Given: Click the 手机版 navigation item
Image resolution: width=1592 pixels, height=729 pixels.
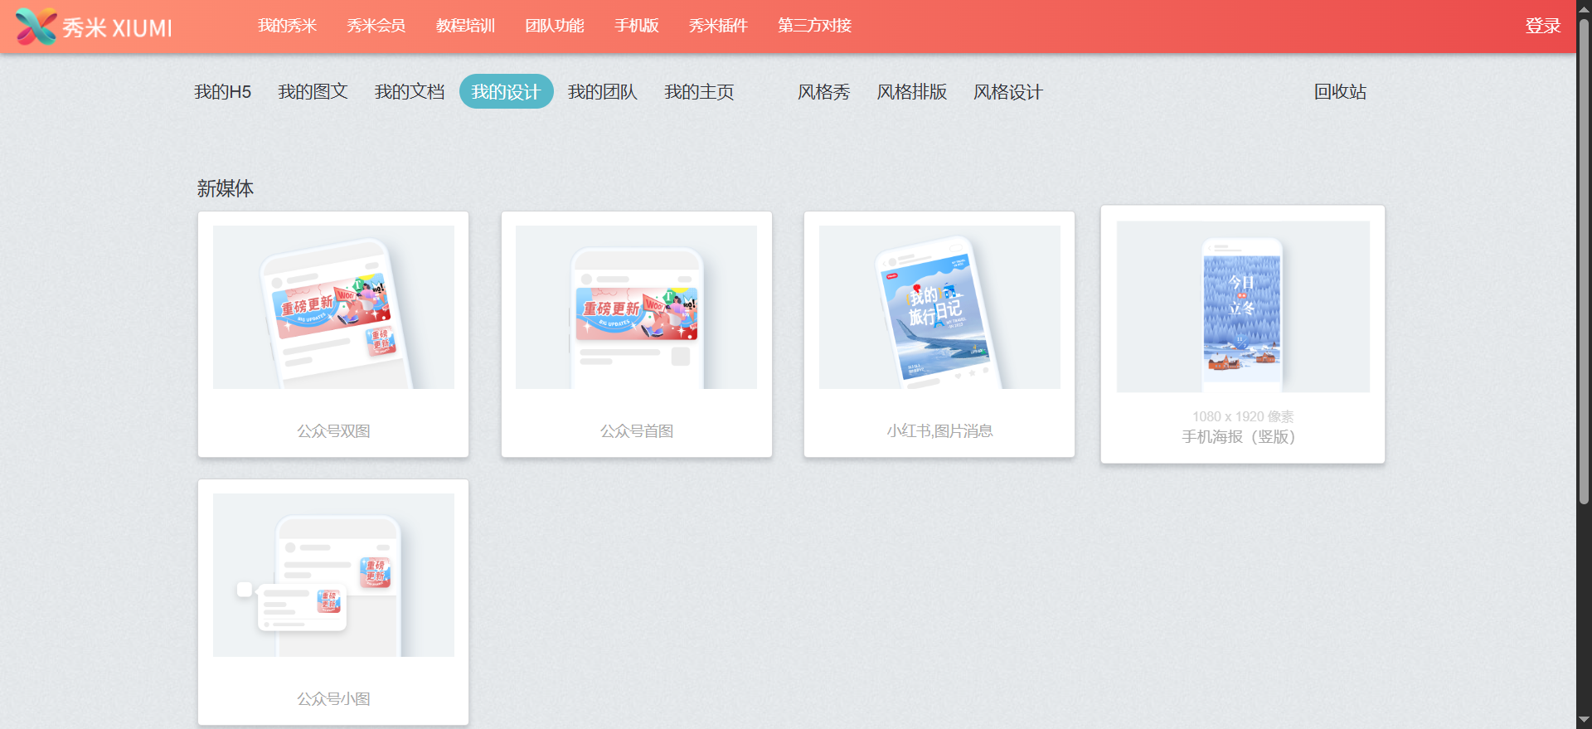Looking at the screenshot, I should 636,26.
